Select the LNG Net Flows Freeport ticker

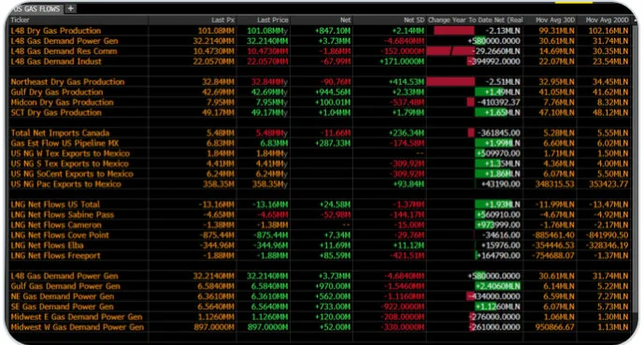[x=55, y=255]
